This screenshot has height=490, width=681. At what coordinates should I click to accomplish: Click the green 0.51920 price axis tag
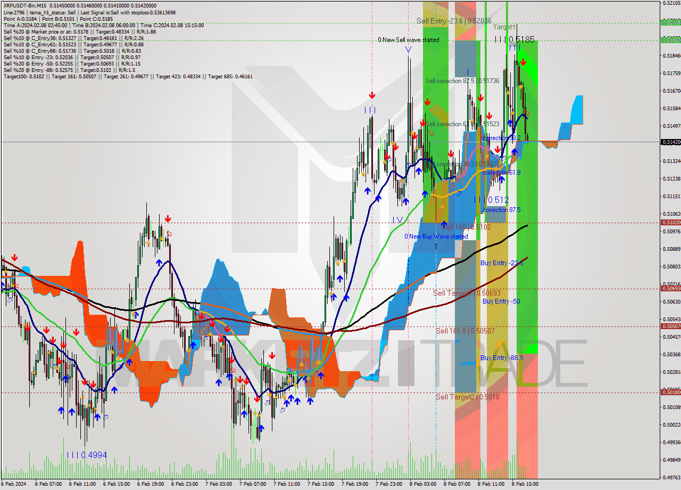pos(670,40)
